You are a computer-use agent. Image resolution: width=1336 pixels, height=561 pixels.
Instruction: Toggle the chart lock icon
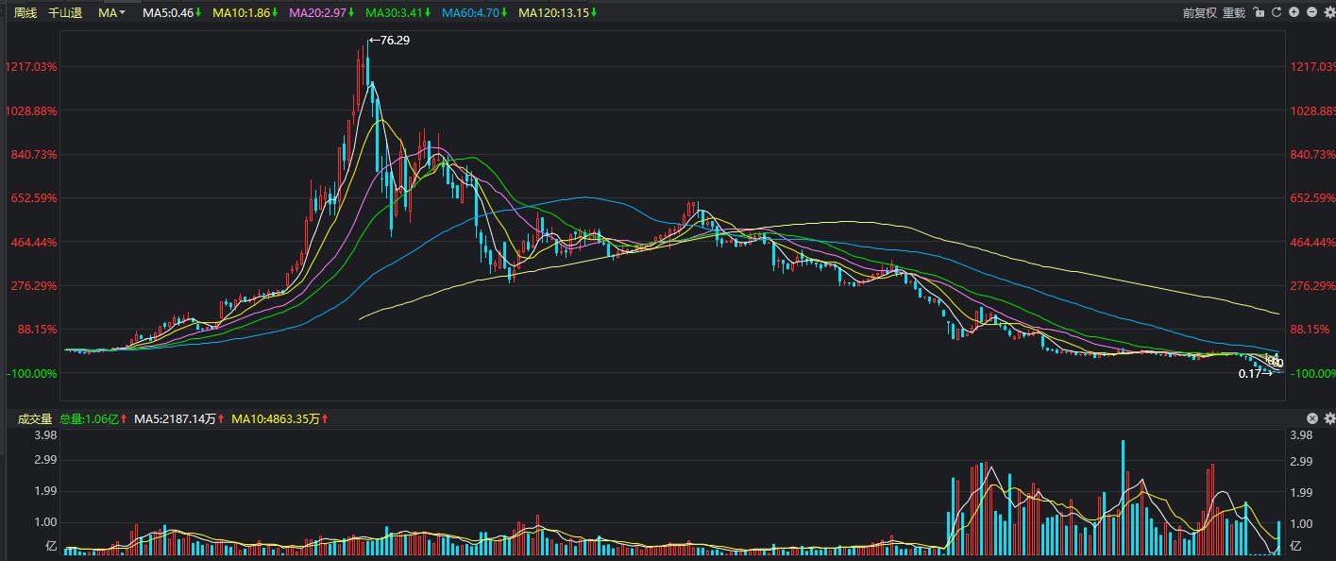(1260, 12)
